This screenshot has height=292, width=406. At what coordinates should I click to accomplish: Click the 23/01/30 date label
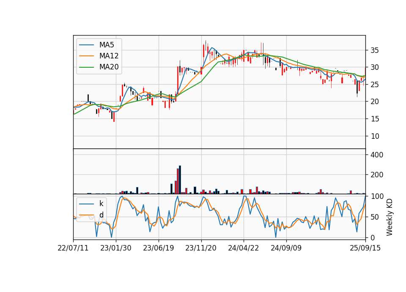coord(116,248)
